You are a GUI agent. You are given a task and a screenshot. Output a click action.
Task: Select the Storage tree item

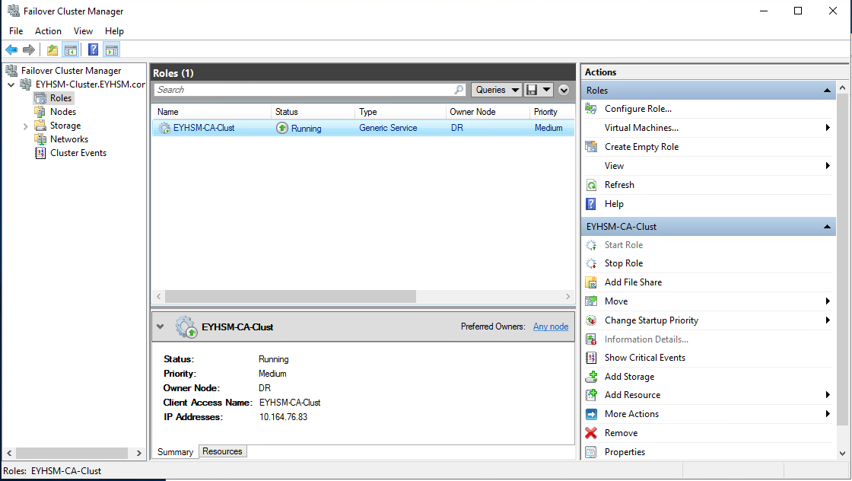(x=65, y=126)
